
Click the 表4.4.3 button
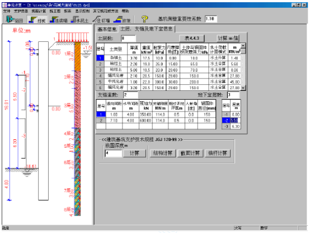point(192,38)
